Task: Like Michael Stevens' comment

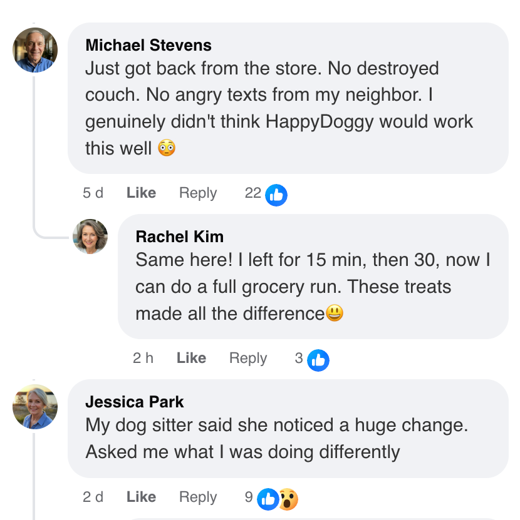Action: click(x=141, y=193)
